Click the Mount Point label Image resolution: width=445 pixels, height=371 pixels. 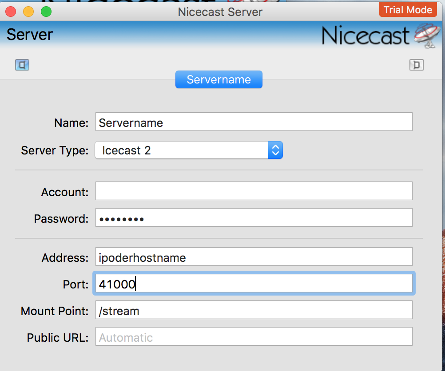pos(55,311)
